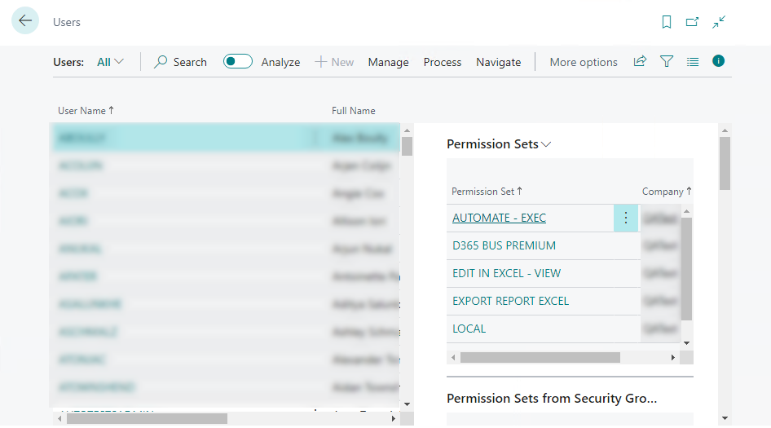
Task: Bookmark the Users page
Action: [x=666, y=22]
